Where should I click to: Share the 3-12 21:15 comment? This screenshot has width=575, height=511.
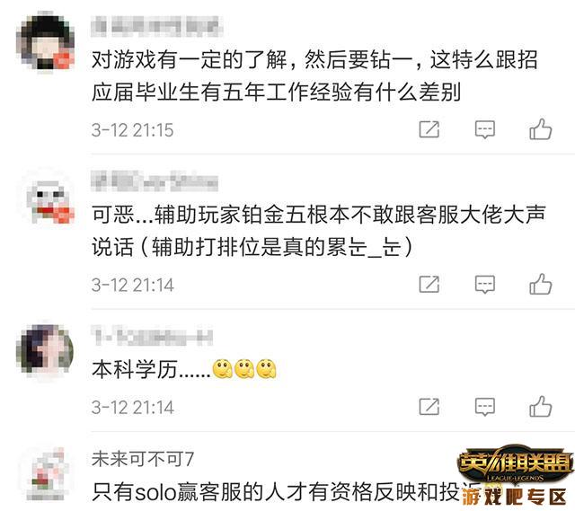tap(429, 129)
